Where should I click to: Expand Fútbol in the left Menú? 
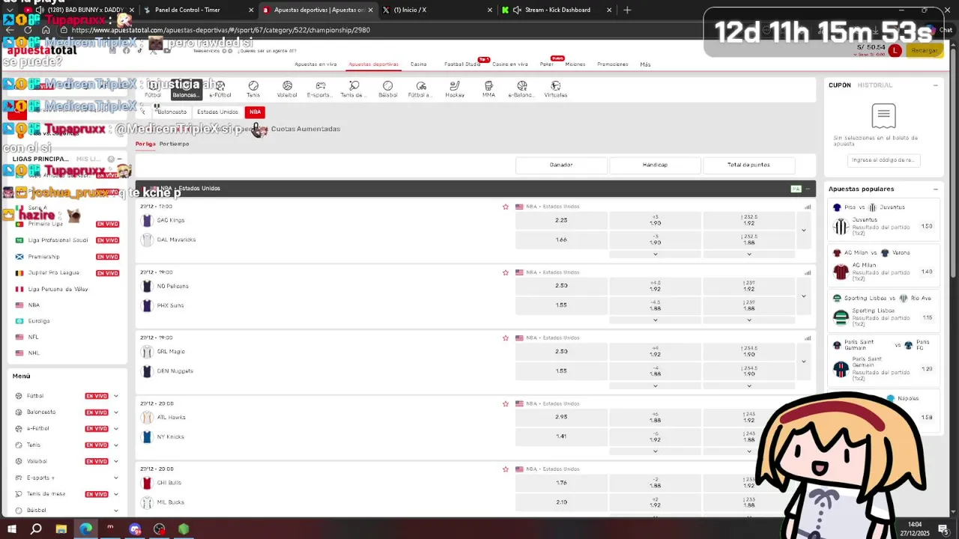pyautogui.click(x=115, y=396)
